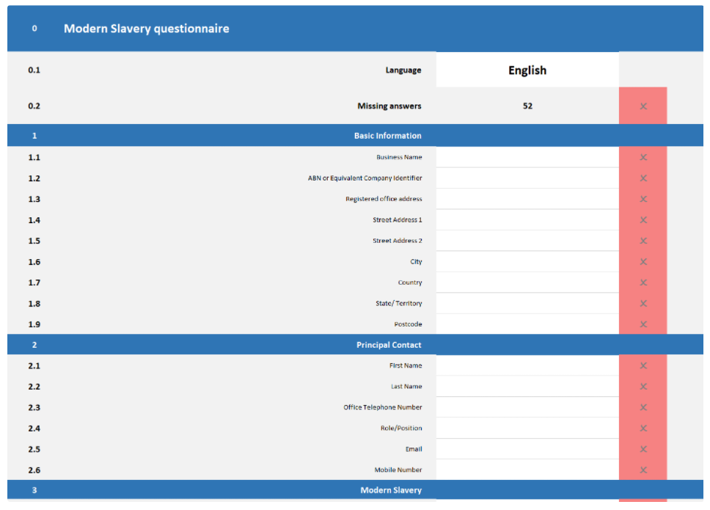Click the Street Address 2 input cell
This screenshot has width=710, height=510.
tap(527, 241)
